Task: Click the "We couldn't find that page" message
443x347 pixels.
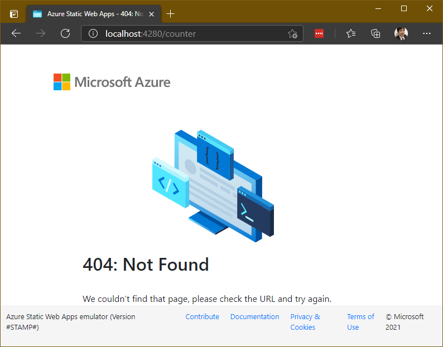Action: point(207,299)
